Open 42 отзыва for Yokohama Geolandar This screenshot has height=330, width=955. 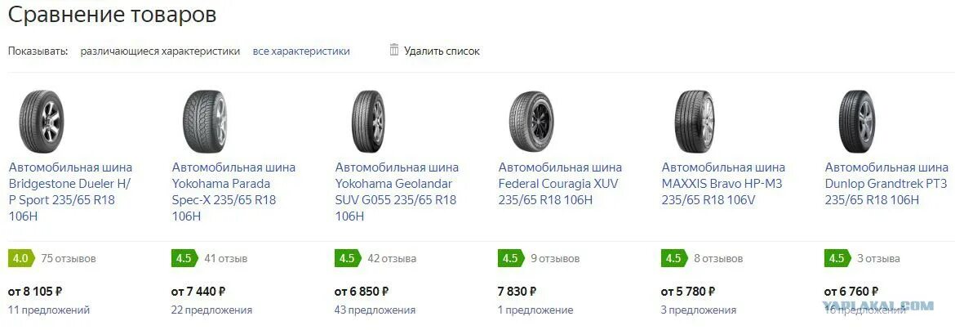click(392, 258)
